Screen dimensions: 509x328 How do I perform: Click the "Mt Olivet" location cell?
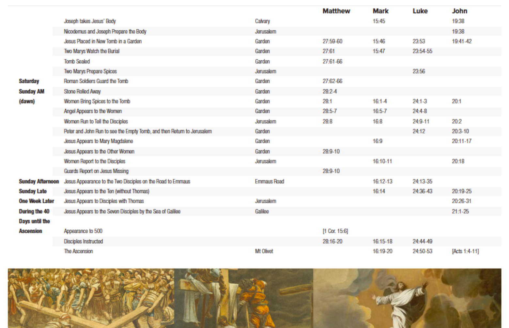coord(264,251)
